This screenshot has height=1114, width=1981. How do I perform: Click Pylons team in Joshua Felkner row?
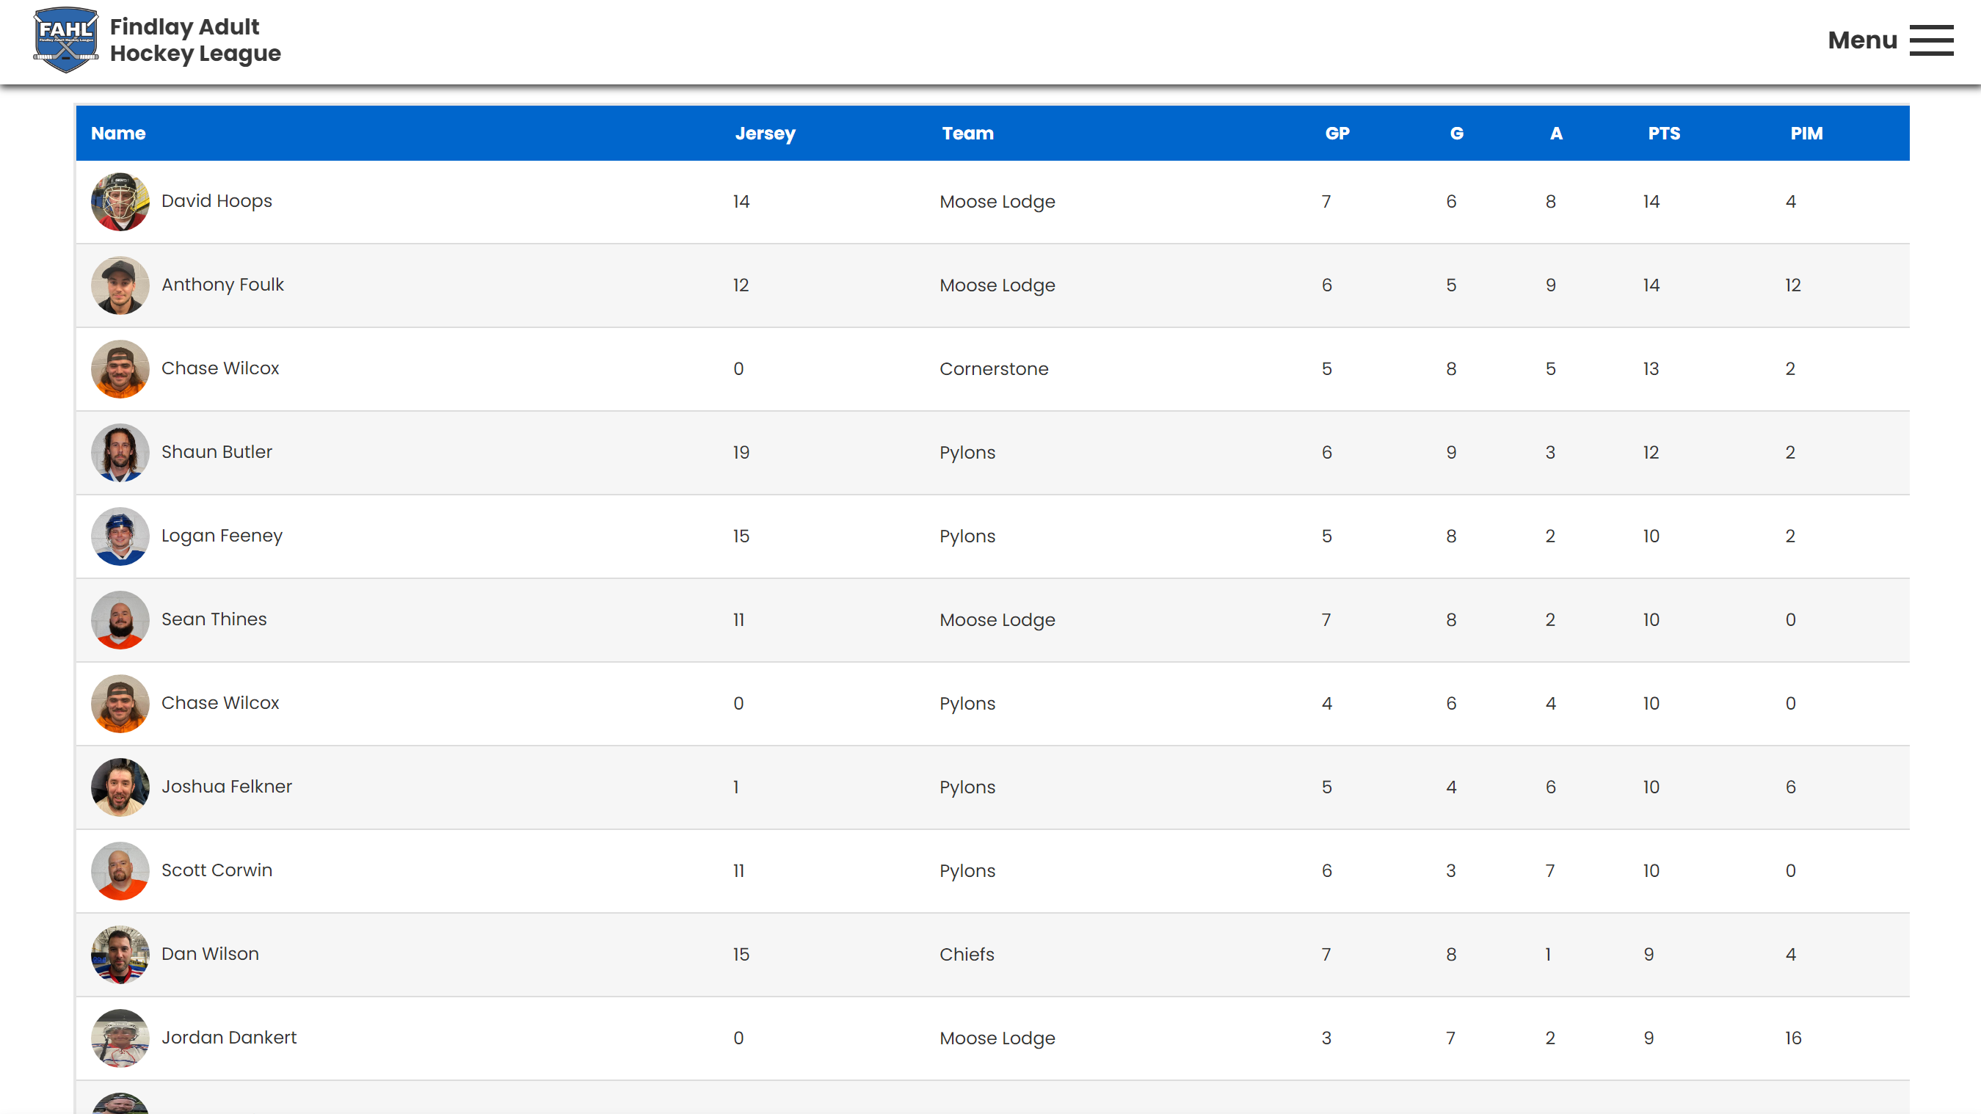967,787
